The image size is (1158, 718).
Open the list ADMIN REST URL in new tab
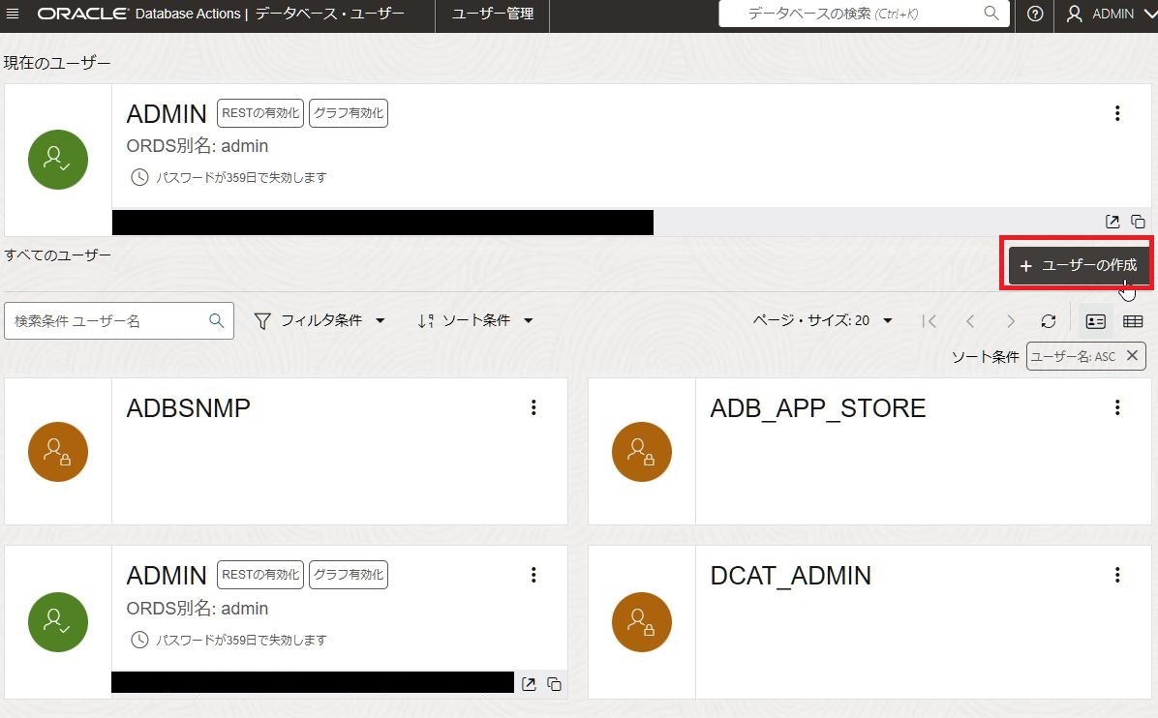click(x=529, y=684)
